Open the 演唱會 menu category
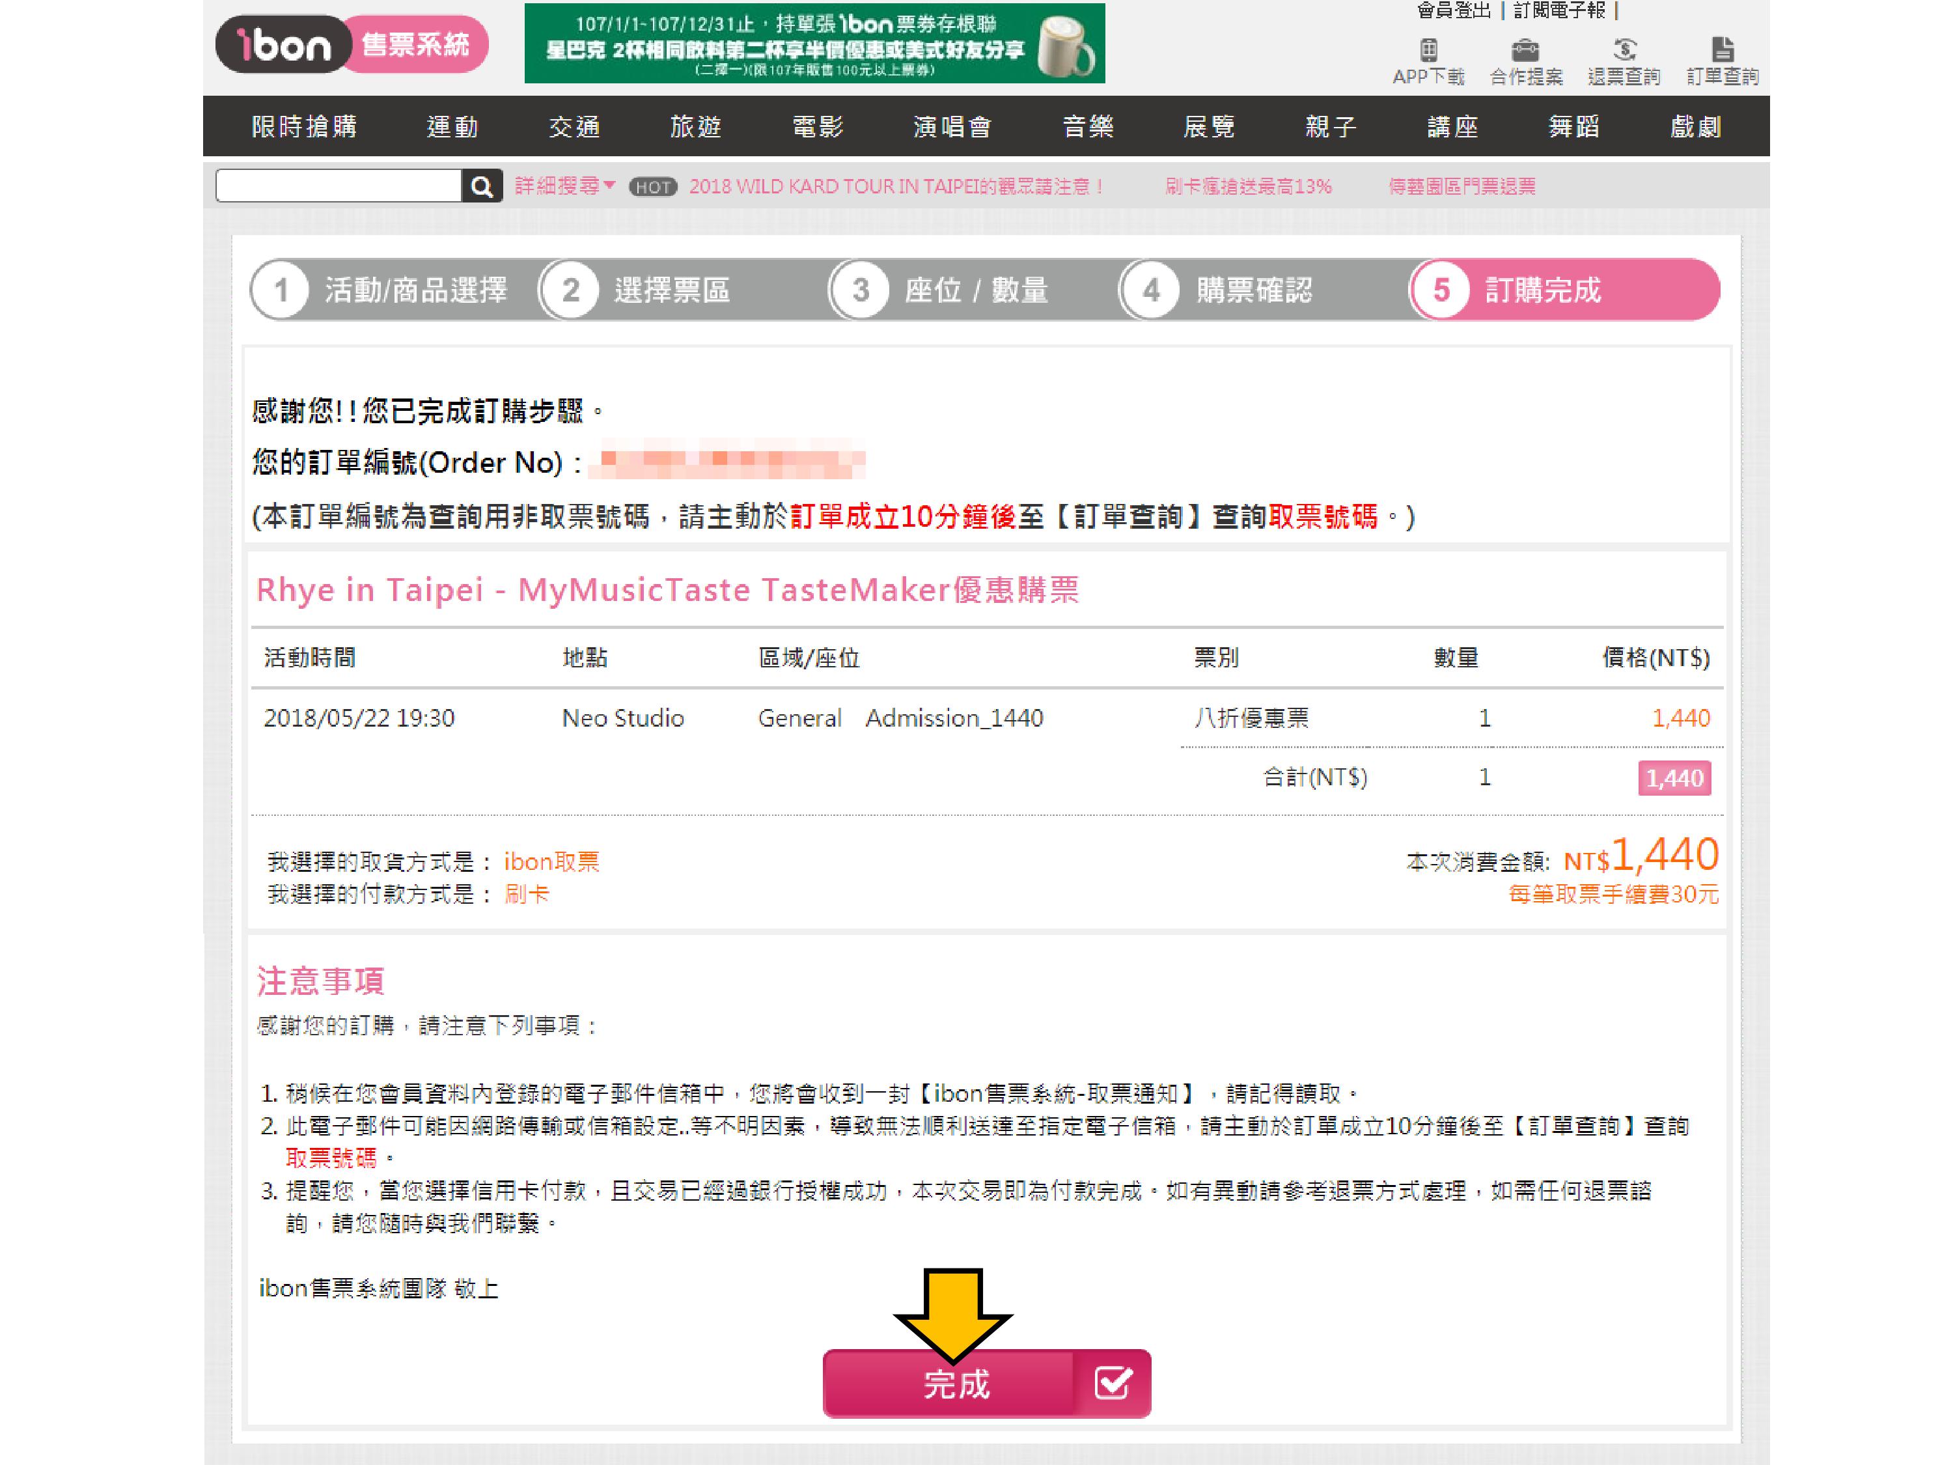This screenshot has width=1953, height=1465. [952, 127]
